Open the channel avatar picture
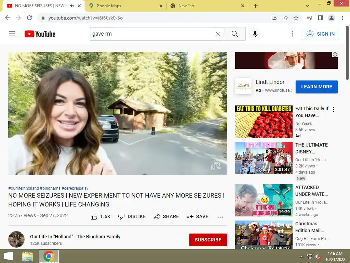The width and height of the screenshot is (350, 263). coord(16,239)
